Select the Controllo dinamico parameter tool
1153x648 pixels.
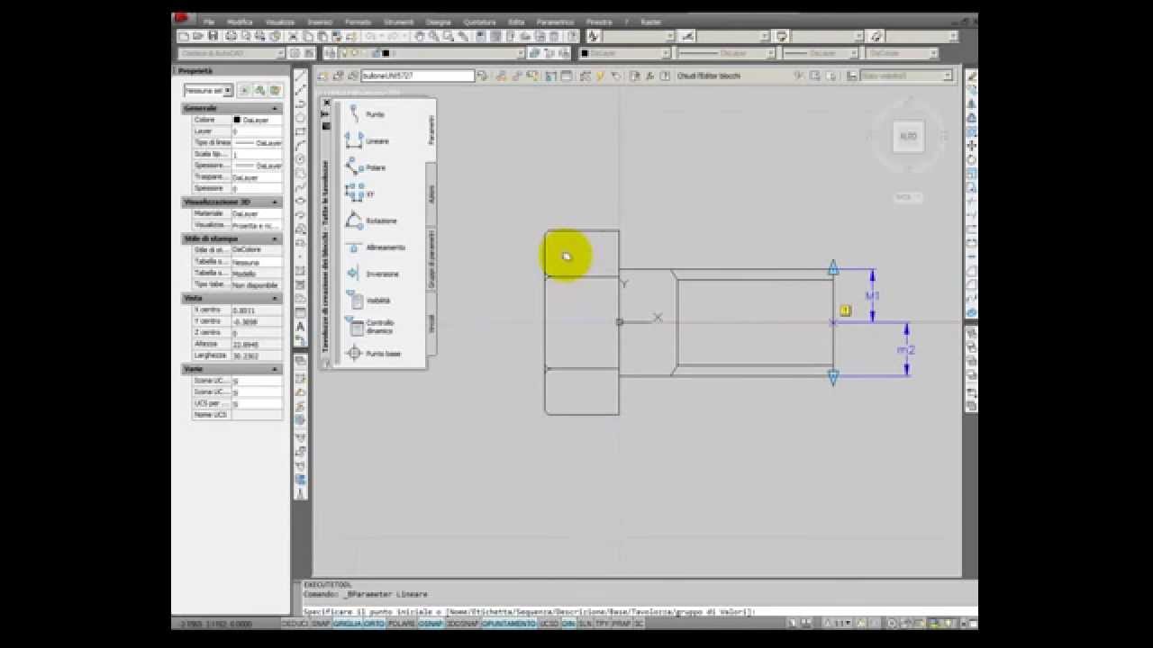tap(371, 327)
